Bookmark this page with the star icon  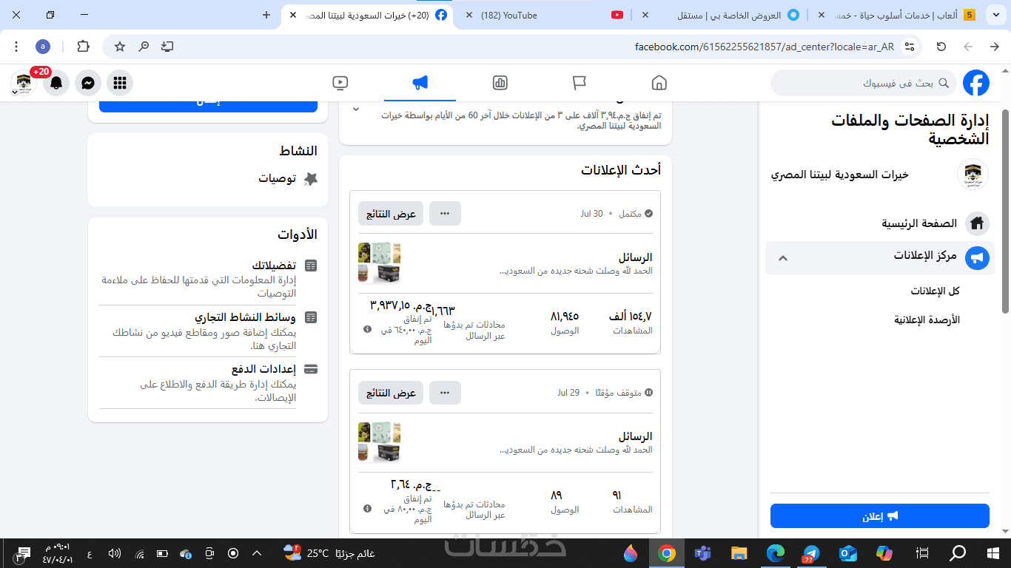coord(120,47)
